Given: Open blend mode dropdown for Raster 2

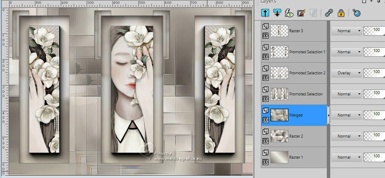Looking at the screenshot, I should (347, 136).
